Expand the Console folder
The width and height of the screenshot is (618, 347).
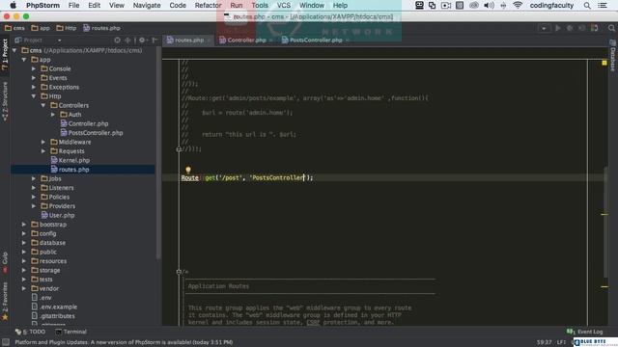pos(34,68)
